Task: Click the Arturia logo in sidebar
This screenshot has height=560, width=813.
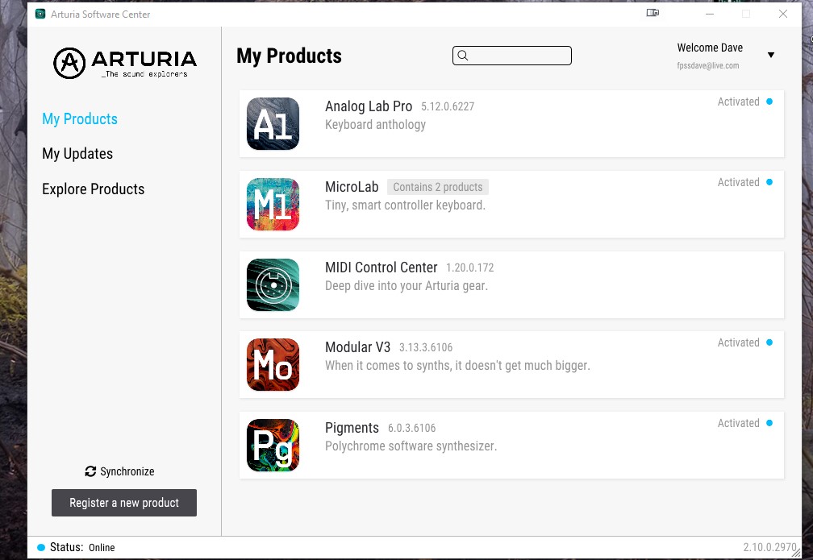Action: click(x=125, y=63)
